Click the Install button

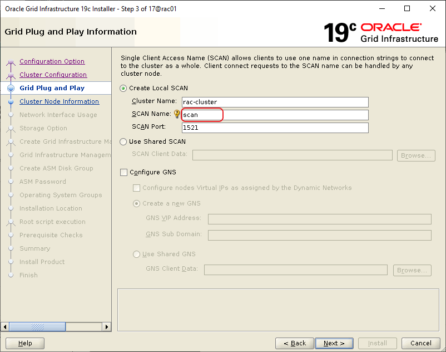click(378, 343)
